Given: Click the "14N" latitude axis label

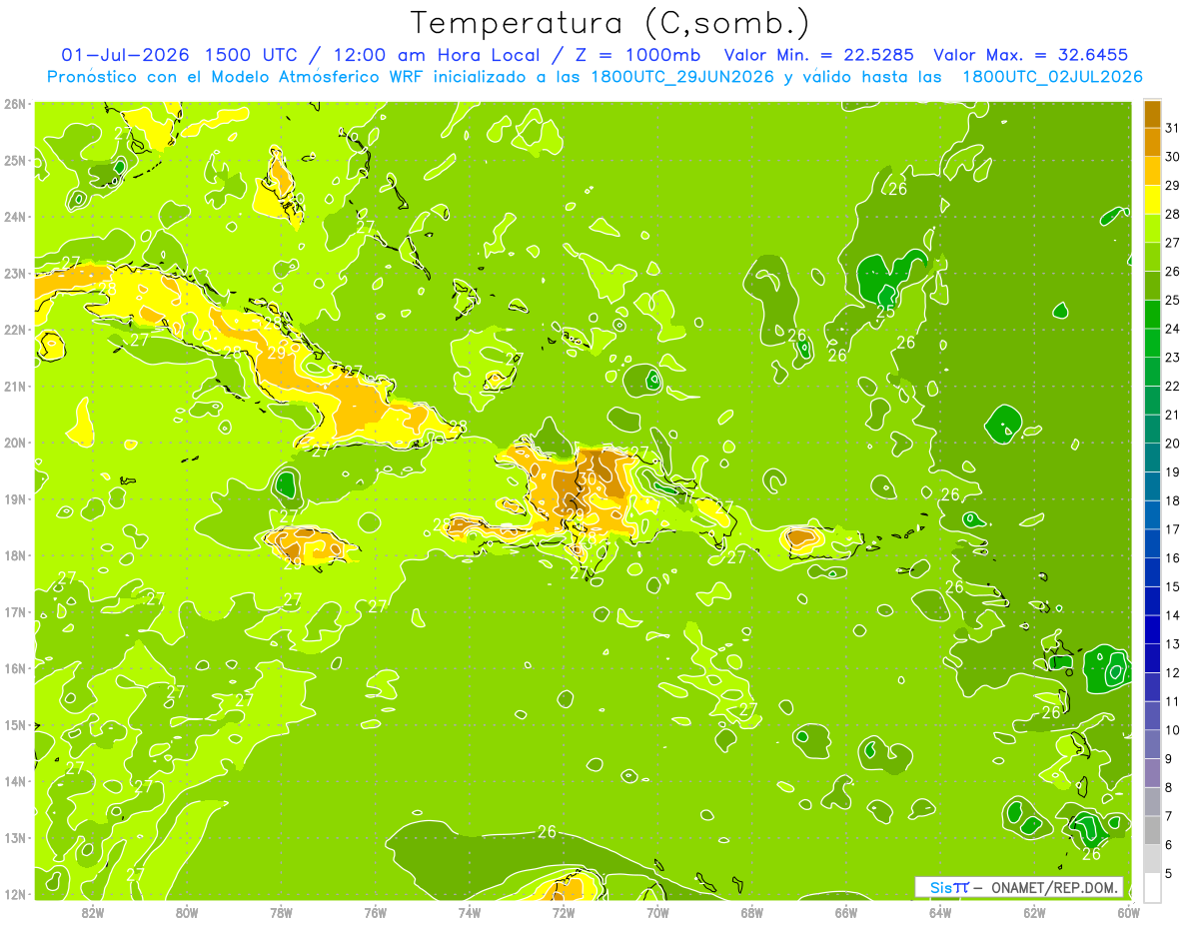Looking at the screenshot, I should point(15,781).
